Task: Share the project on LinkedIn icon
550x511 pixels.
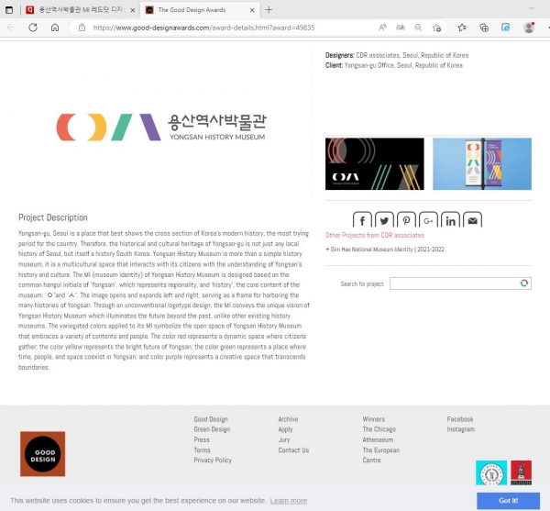Action: tap(450, 219)
